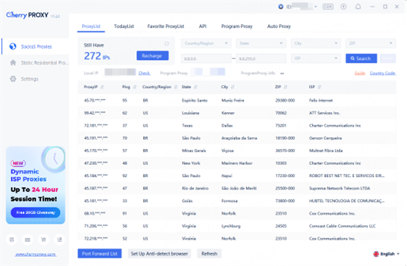Click the upload arrow circle icon
Viewport: 407px width, 266px height.
click(x=343, y=7)
